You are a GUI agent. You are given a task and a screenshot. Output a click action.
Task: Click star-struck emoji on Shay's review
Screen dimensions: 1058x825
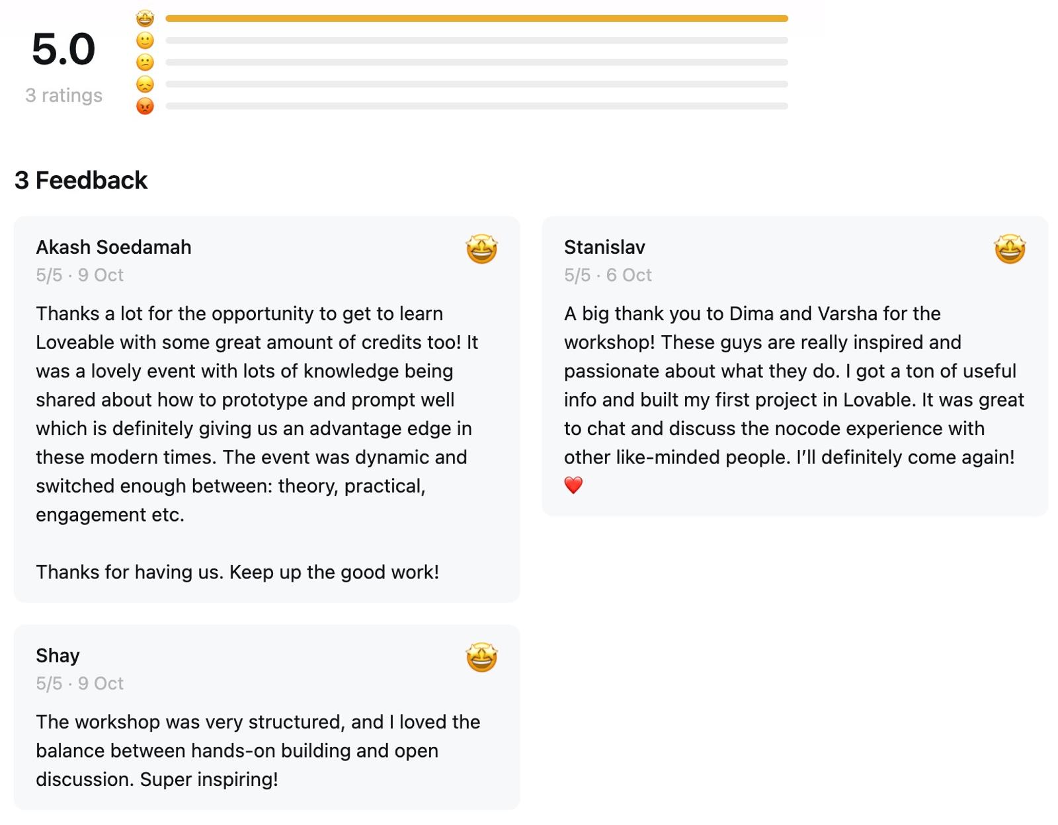[481, 657]
